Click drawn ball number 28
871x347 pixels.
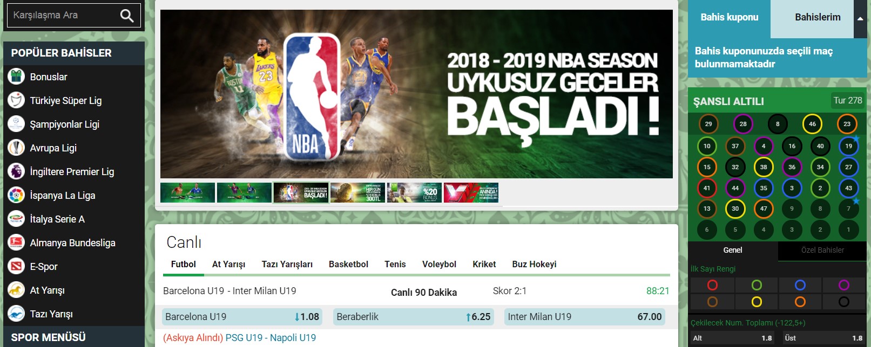tap(743, 124)
